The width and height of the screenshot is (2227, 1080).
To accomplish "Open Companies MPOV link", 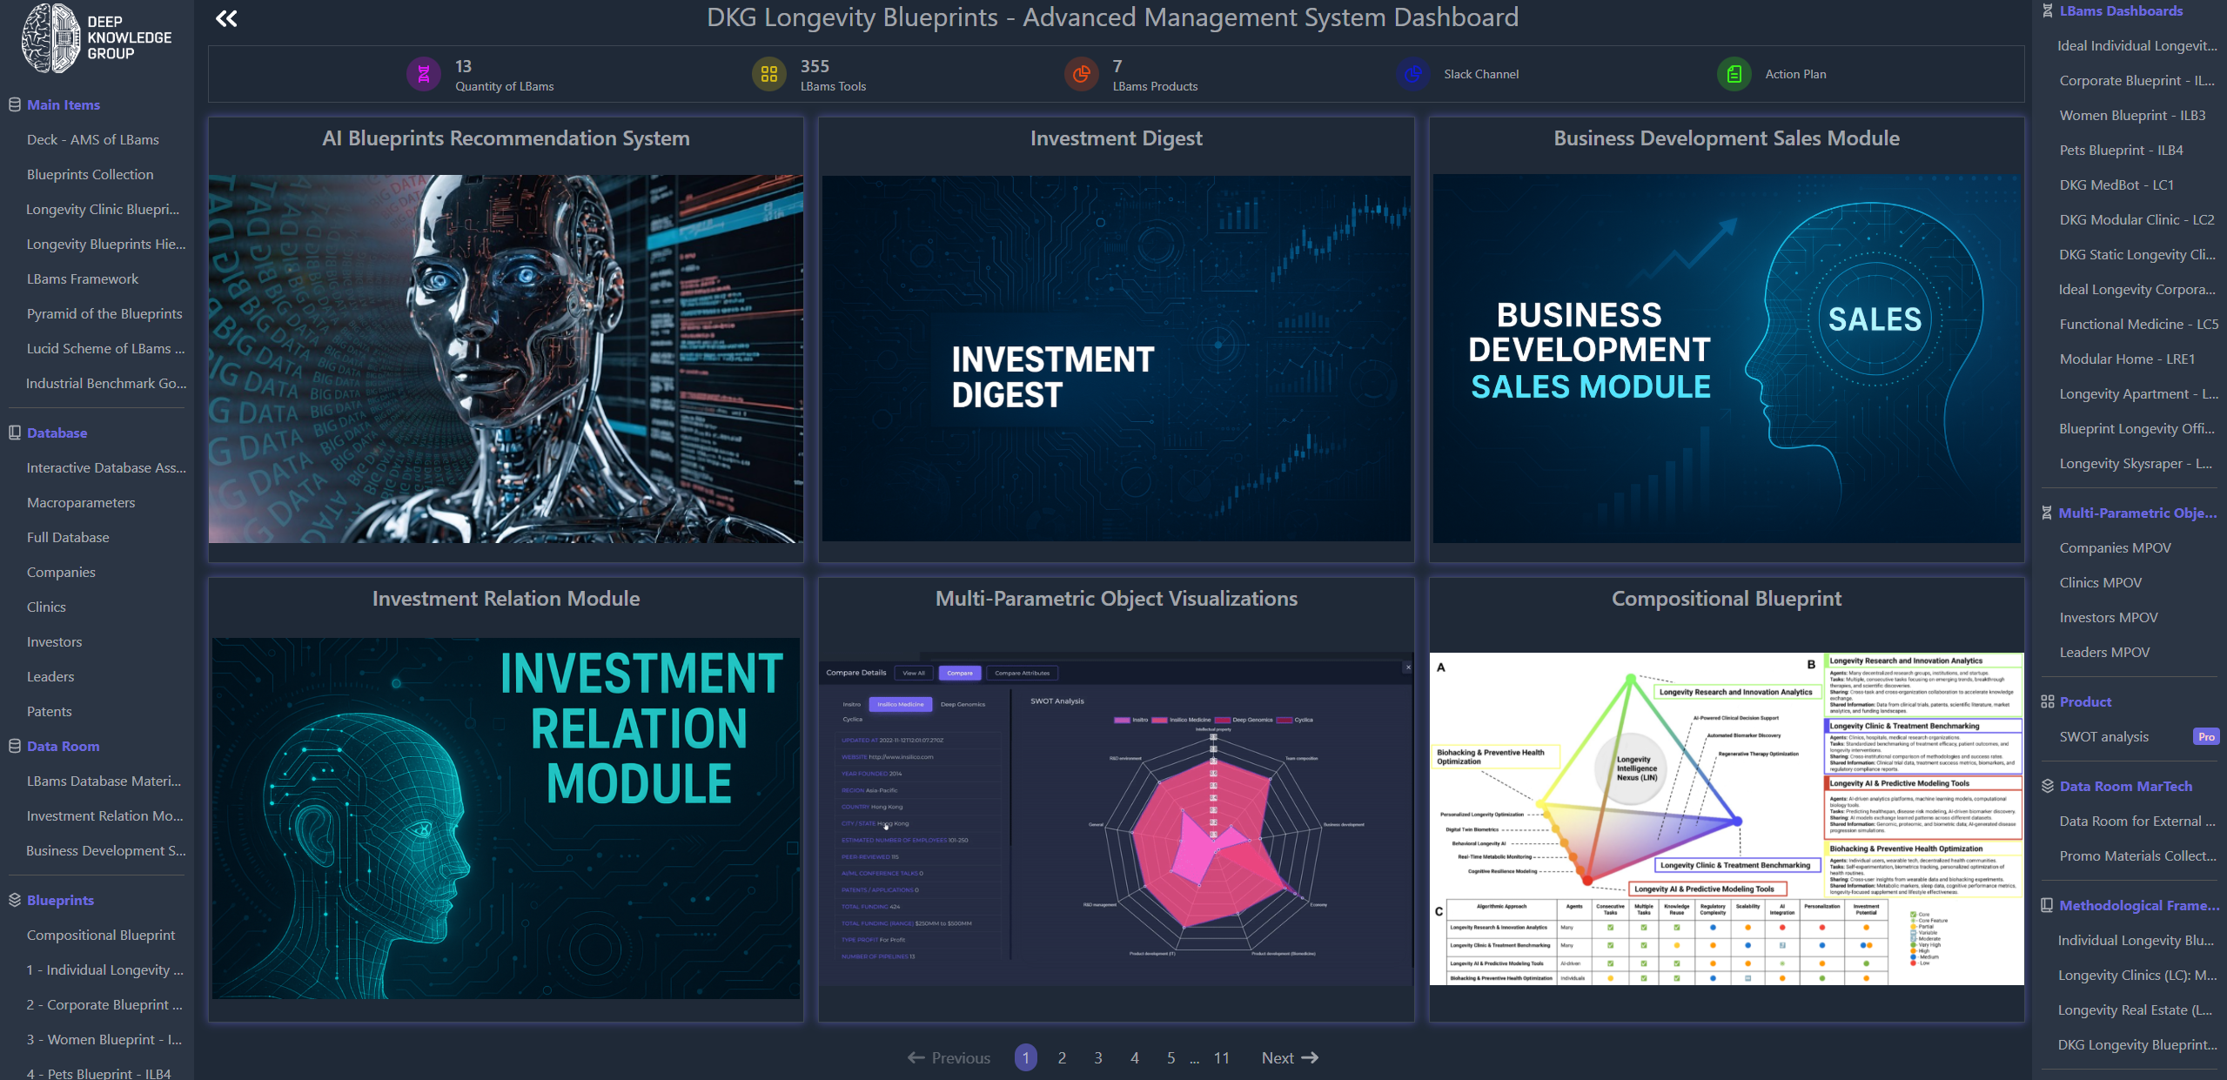I will [x=2114, y=547].
